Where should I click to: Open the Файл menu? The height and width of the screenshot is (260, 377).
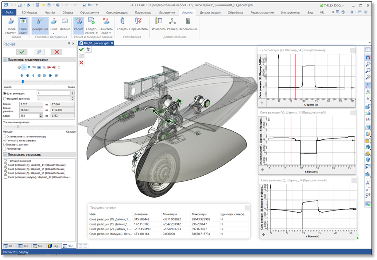pyautogui.click(x=9, y=12)
